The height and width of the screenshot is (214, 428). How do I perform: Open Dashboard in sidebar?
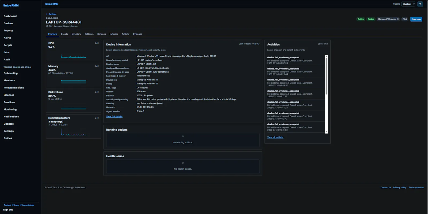click(10, 16)
